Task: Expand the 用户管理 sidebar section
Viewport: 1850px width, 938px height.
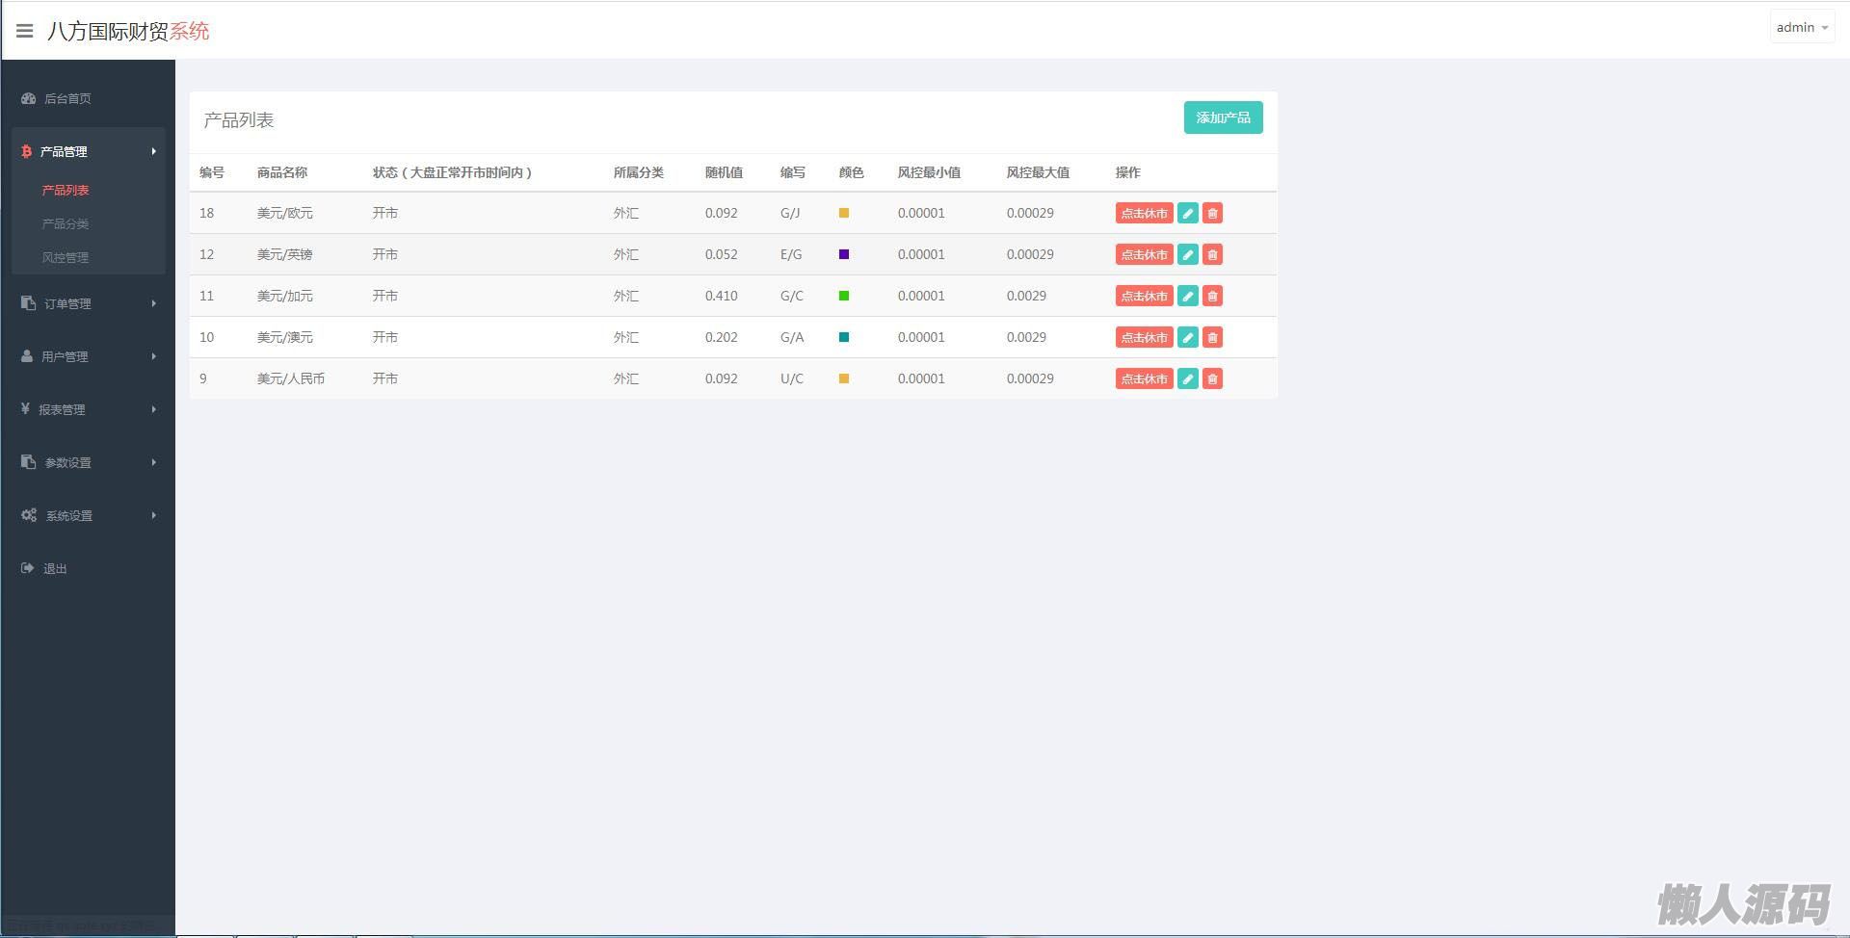Action: pos(88,357)
